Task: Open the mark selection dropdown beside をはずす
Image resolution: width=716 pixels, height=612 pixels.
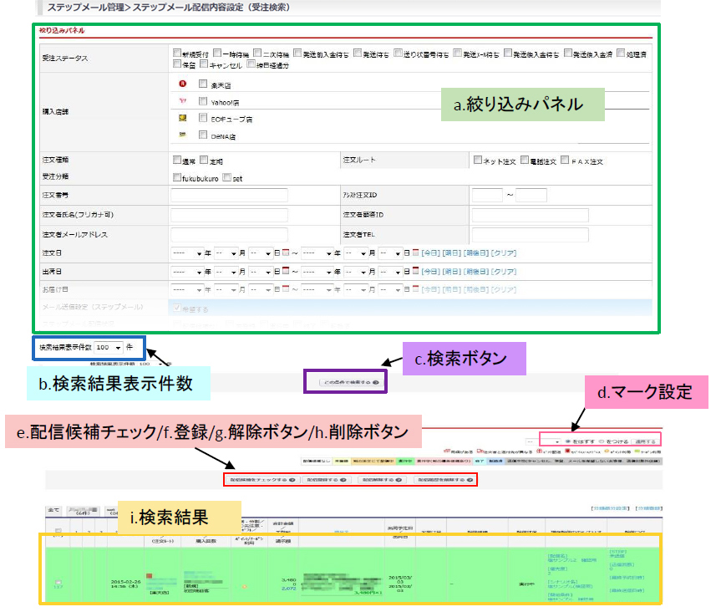Action: point(543,442)
